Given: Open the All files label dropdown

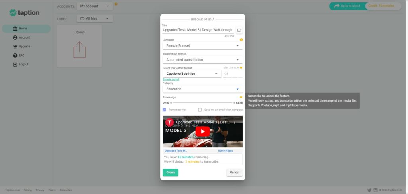Looking at the screenshot, I should tap(95, 18).
